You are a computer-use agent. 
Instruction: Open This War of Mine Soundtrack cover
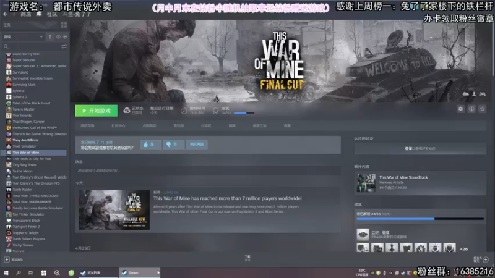click(x=366, y=183)
